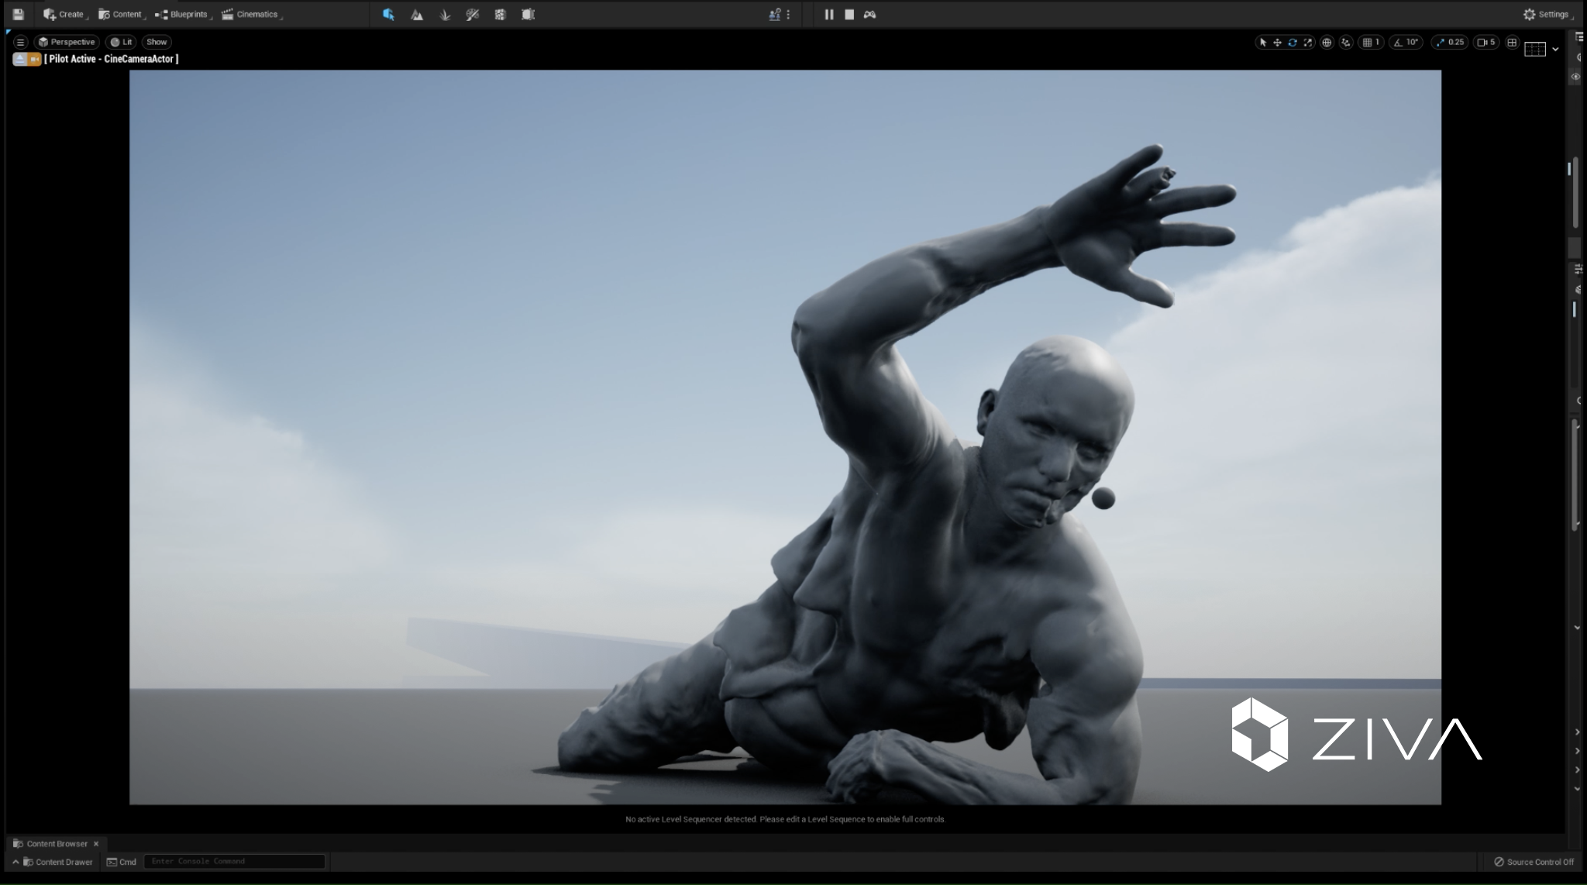Click the Blueprints toolbar button

[188, 14]
